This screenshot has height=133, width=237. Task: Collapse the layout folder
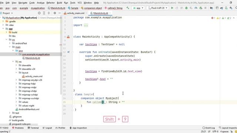click(16, 72)
